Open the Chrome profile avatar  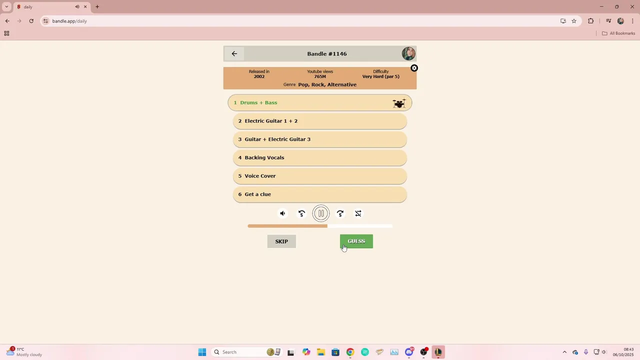620,21
